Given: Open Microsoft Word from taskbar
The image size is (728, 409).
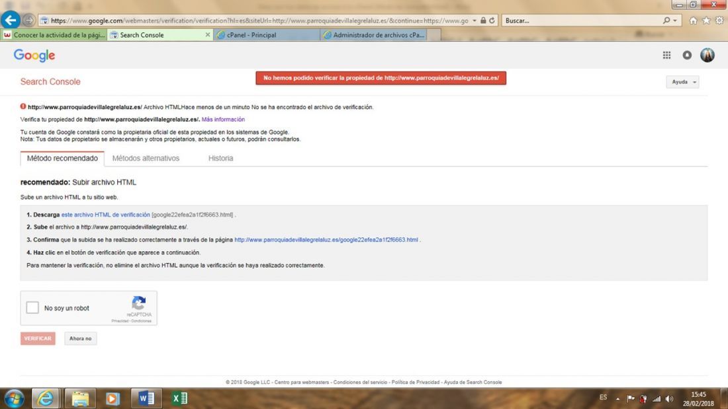Looking at the screenshot, I should (146, 398).
